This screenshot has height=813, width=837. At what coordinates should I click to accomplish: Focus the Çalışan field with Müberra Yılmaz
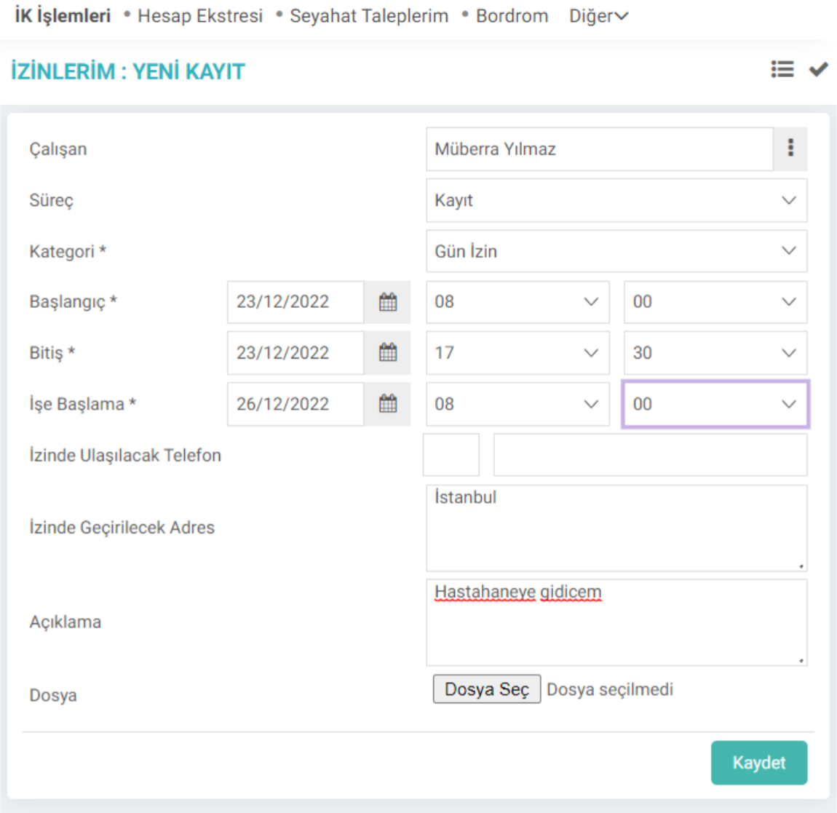pyautogui.click(x=600, y=148)
